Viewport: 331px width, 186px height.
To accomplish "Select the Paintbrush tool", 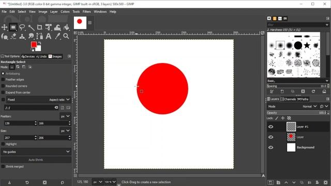I will pyautogui.click(x=5, y=36).
